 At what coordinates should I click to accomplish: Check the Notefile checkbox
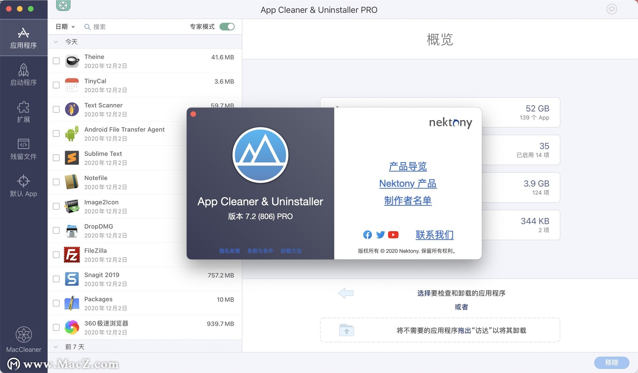point(56,182)
